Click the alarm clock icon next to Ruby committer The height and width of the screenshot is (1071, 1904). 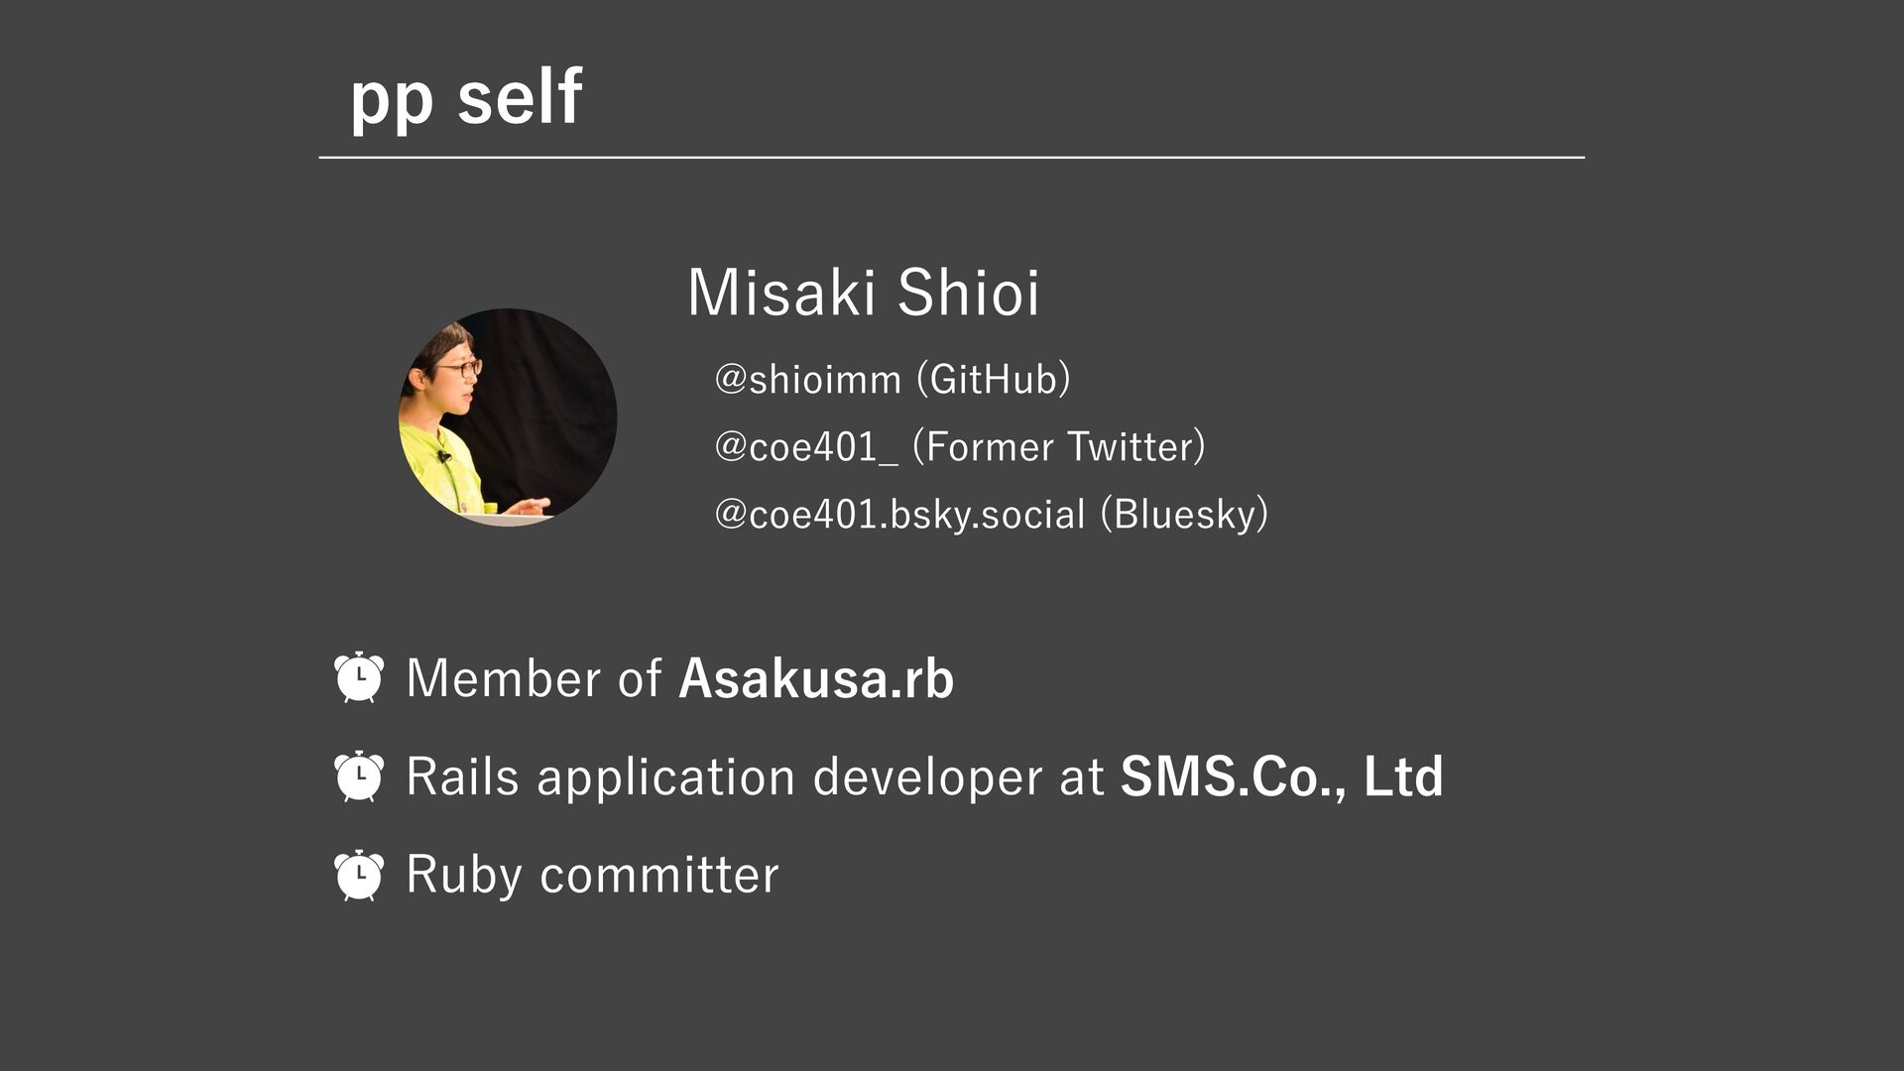click(358, 875)
